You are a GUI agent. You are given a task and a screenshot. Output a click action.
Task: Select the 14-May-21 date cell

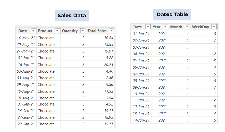(26, 38)
